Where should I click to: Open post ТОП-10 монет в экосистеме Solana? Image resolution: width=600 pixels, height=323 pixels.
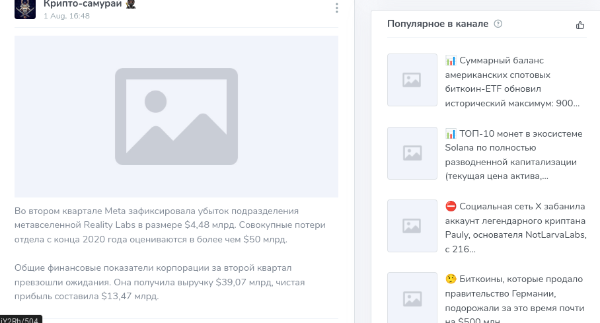tap(514, 155)
